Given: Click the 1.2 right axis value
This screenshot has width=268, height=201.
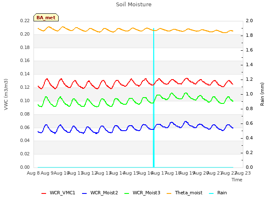Looking at the screenshot, I should (249, 79).
